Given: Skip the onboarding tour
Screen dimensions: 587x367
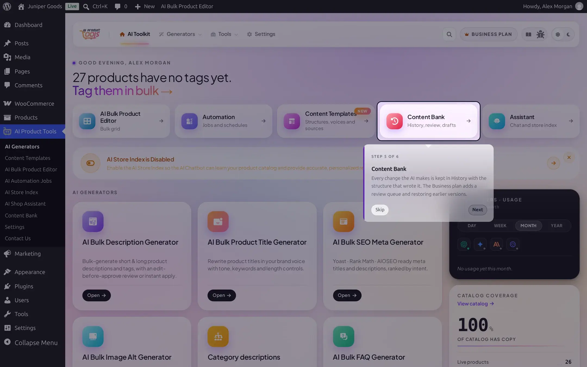Looking at the screenshot, I should 380,210.
